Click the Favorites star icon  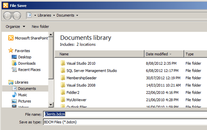pyautogui.click(x=11, y=50)
